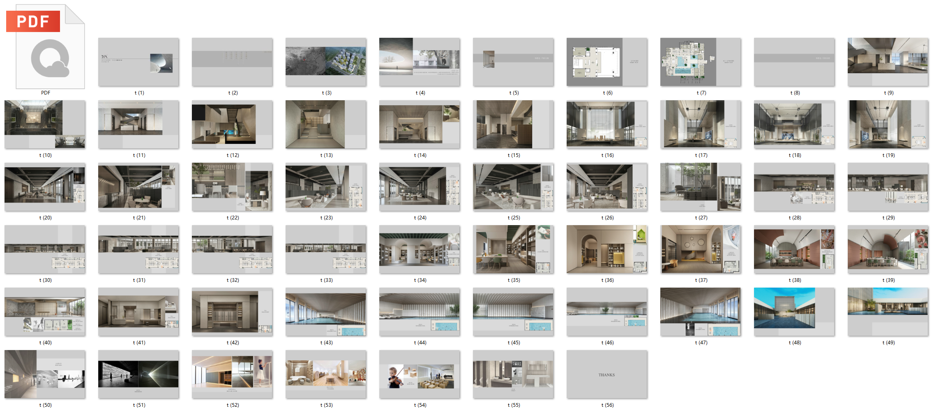934x415 pixels.
Task: Select the PDF file icon
Action: [46, 46]
